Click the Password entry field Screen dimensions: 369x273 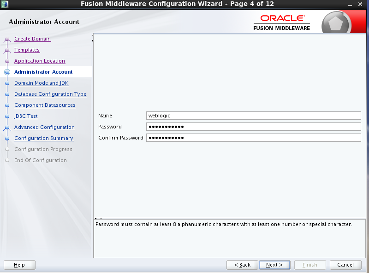[x=254, y=127]
